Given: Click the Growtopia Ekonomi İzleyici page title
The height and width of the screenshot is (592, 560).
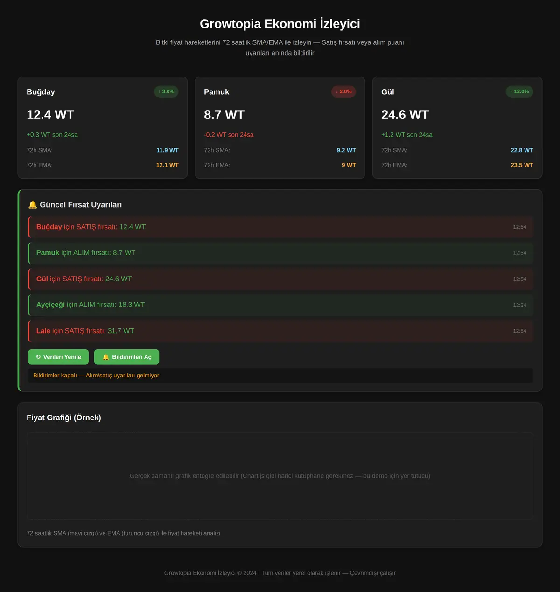Looking at the screenshot, I should click(280, 24).
